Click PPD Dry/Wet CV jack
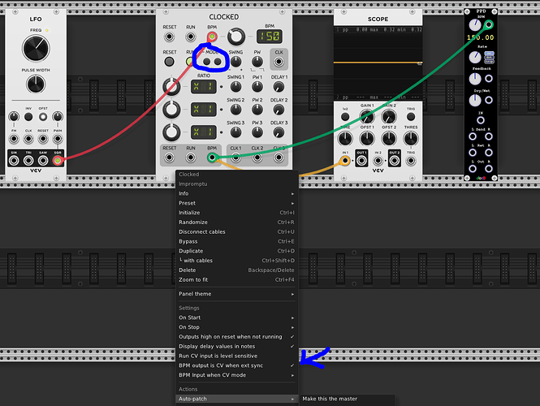Screen dimensions: 540x406 coord(489,100)
